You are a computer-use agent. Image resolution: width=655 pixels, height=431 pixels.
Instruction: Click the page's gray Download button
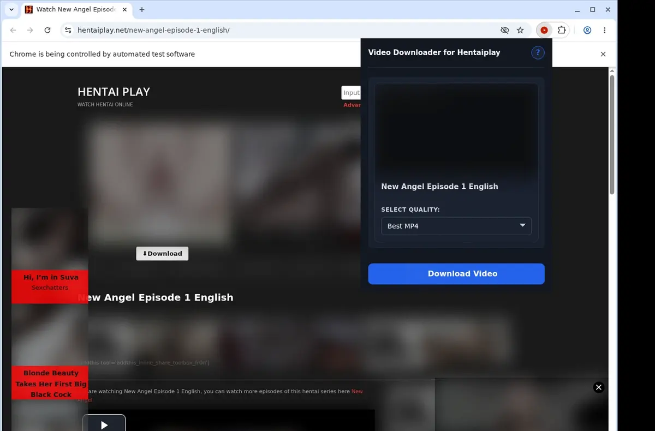click(x=162, y=253)
